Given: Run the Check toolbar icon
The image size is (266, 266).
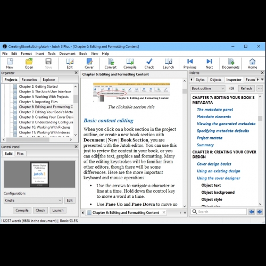Looking at the screenshot, I should [x=149, y=63].
